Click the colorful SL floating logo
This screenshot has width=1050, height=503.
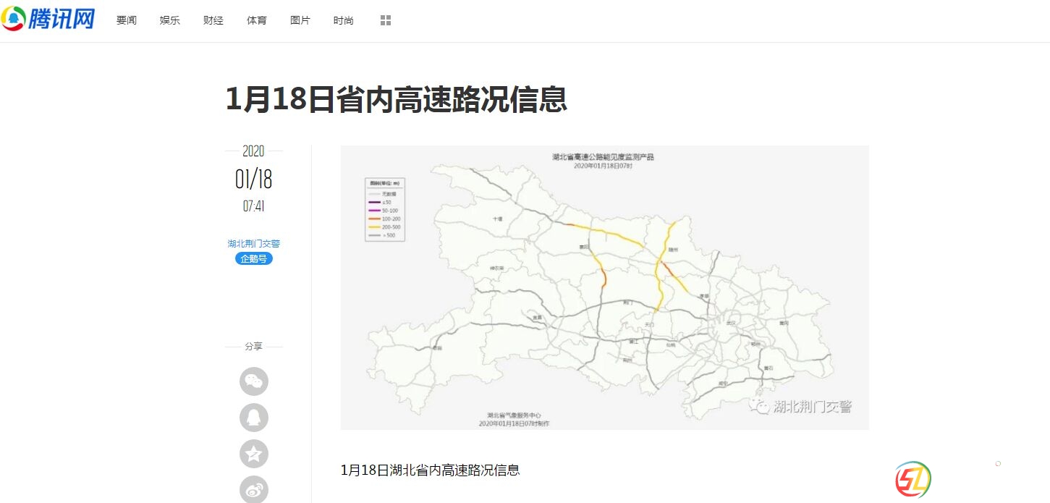[913, 479]
